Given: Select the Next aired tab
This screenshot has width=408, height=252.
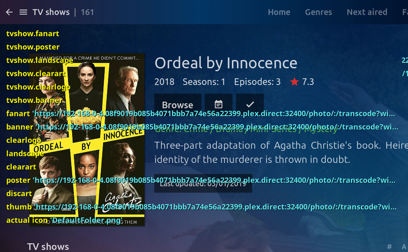Looking at the screenshot, I should click(367, 12).
